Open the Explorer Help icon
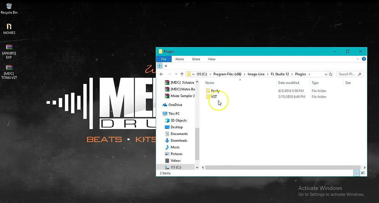This screenshot has width=379, height=203. (364, 59)
